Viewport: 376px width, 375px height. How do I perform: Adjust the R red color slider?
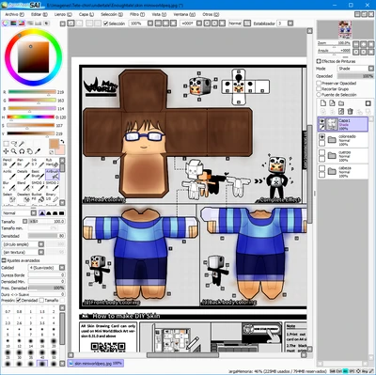coord(32,92)
